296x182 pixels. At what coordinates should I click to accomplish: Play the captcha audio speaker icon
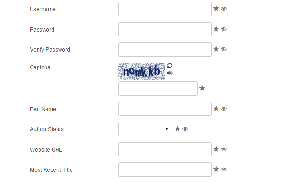[x=170, y=73]
